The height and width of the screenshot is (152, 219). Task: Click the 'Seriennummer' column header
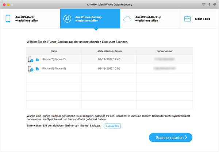click(x=165, y=51)
